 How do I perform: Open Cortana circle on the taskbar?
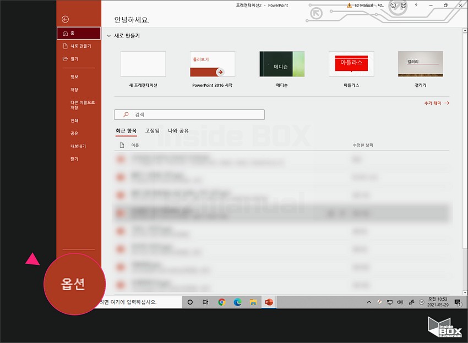point(190,302)
